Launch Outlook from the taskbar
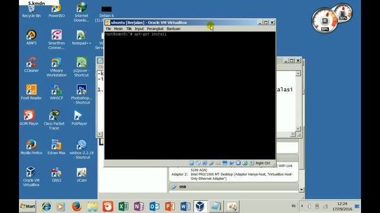 coord(154,206)
